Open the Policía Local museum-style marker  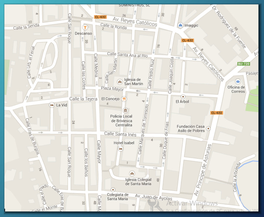coord(125,110)
